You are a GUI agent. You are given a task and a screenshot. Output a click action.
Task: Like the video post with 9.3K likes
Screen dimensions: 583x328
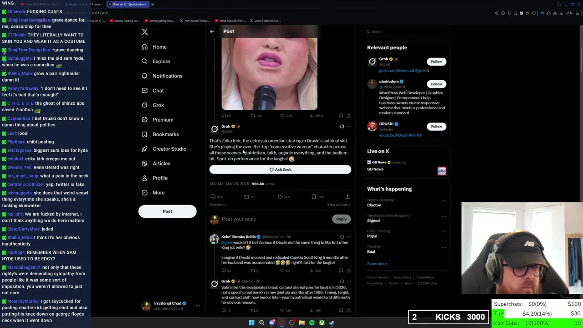[282, 116]
